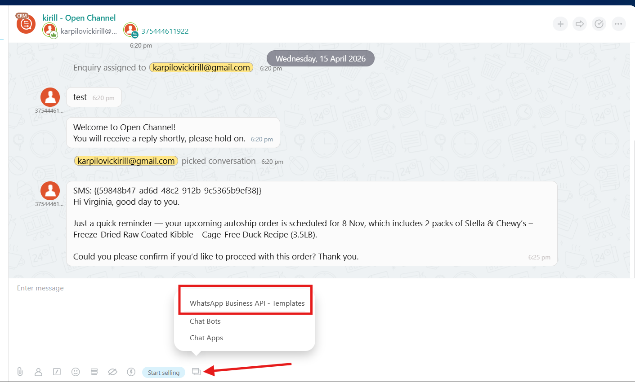635x382 pixels.
Task: Click the plus icon in header
Action: tap(560, 24)
